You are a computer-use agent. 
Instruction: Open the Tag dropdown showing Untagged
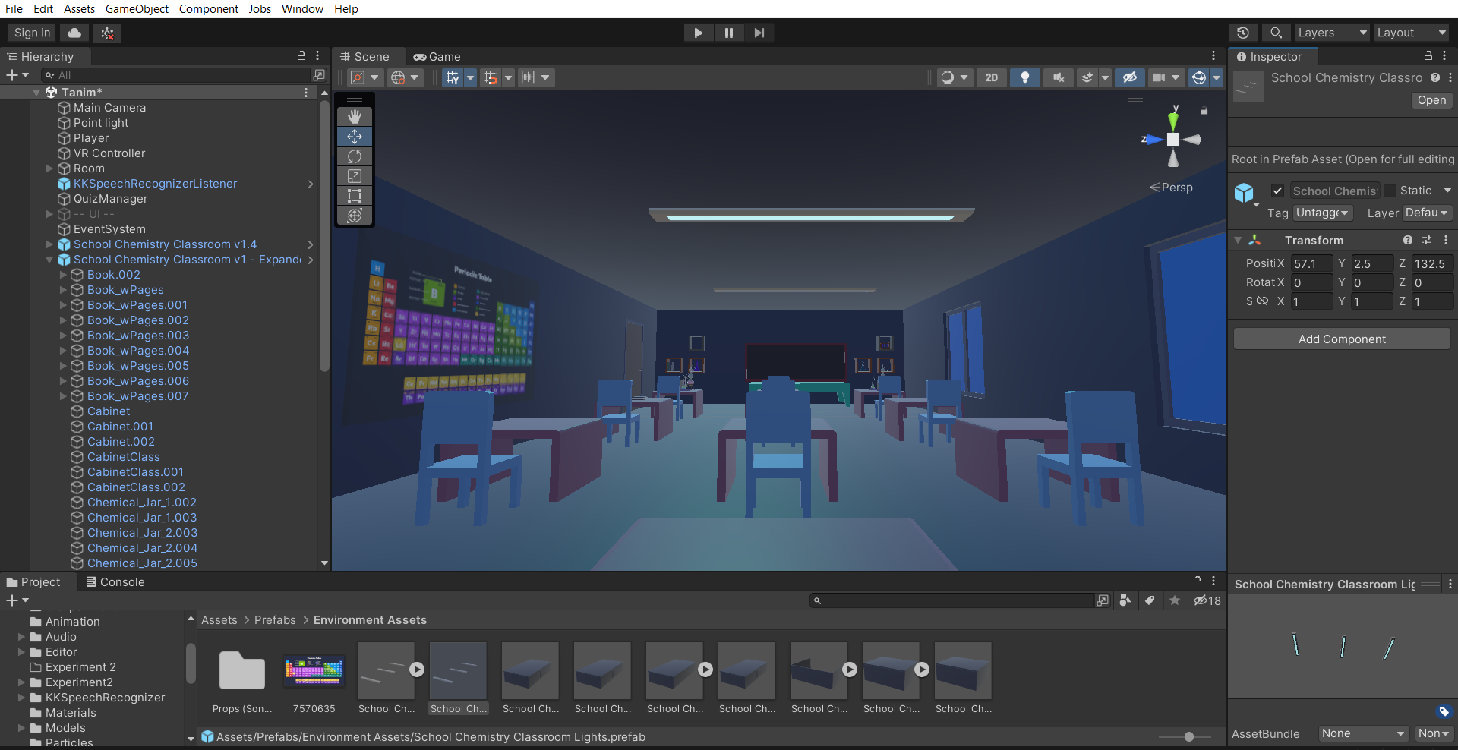tap(1323, 213)
